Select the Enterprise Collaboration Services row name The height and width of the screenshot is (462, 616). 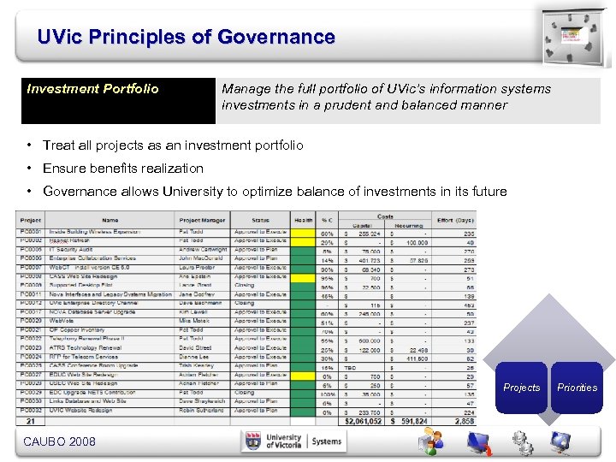92,258
